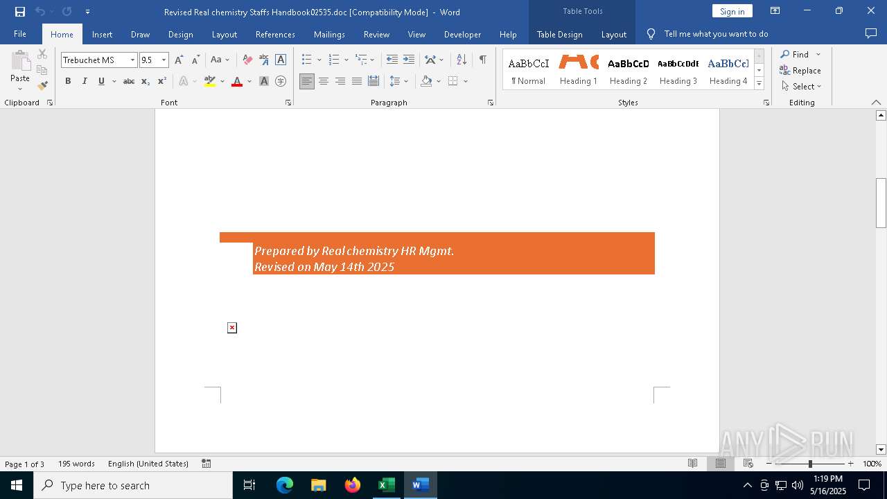The height and width of the screenshot is (499, 887).
Task: Open the font name dropdown Trebuchet MS
Action: point(132,60)
